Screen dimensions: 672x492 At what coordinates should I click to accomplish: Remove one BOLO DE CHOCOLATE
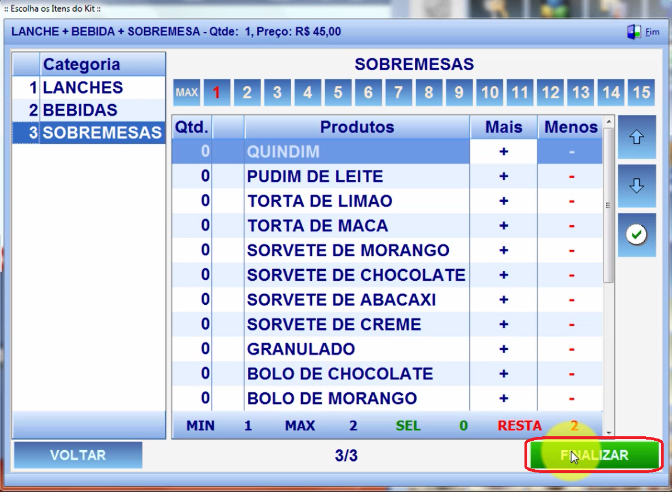click(571, 374)
